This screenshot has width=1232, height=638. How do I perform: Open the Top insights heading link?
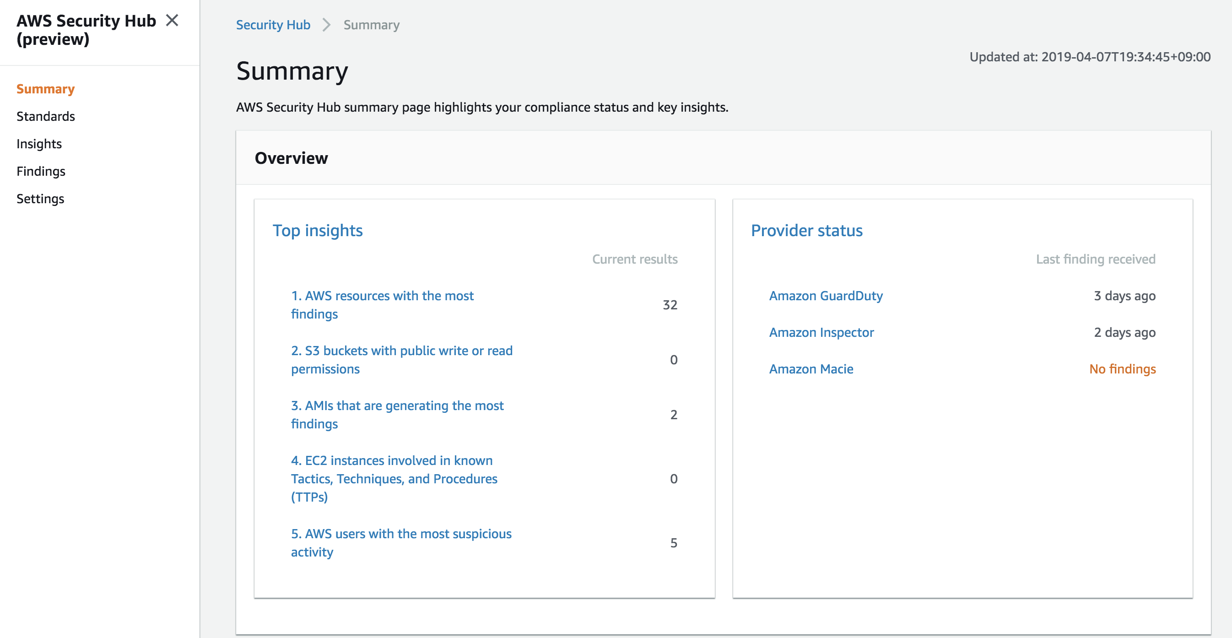(318, 230)
